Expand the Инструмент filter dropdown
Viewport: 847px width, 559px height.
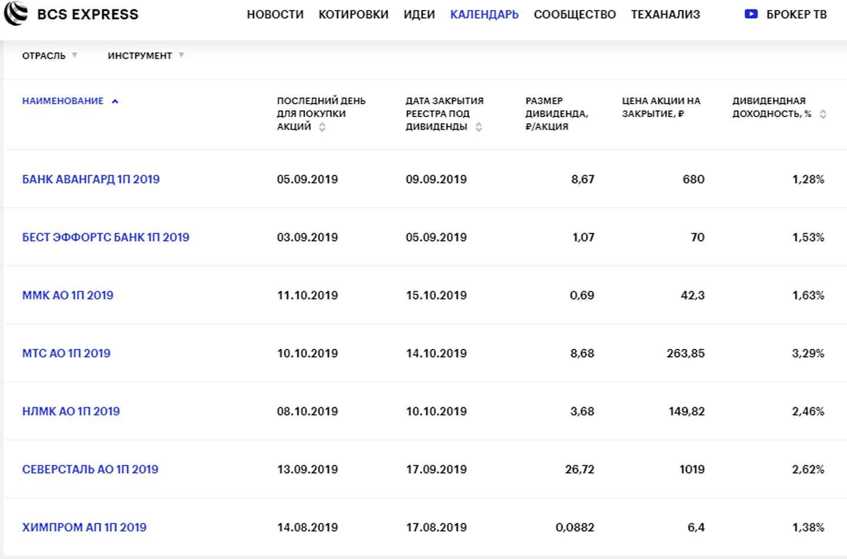(146, 55)
